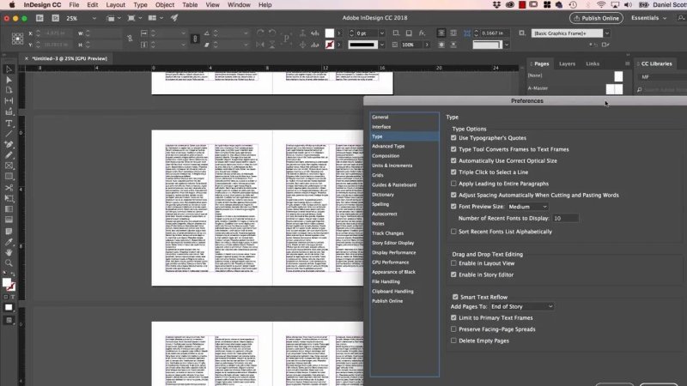687x386 pixels.
Task: Open the Font Preview Size Medium dropdown
Action: point(528,207)
